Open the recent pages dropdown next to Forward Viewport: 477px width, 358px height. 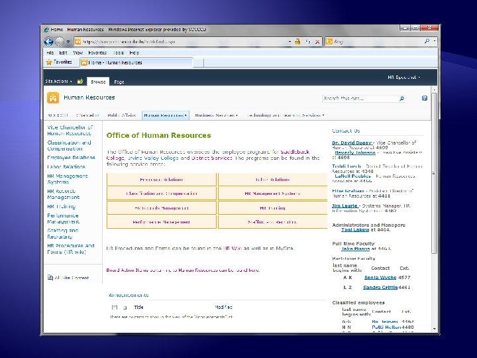(68, 42)
